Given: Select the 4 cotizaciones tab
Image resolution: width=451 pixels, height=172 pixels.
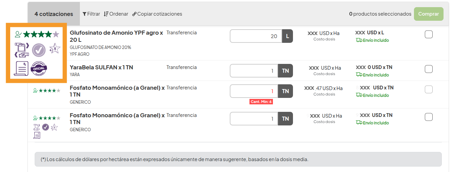Looking at the screenshot, I should click(54, 14).
